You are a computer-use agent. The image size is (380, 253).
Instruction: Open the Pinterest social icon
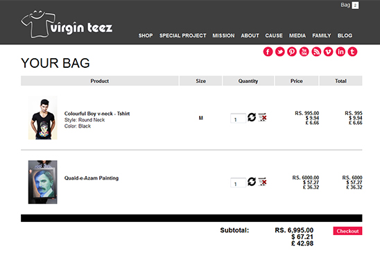(x=292, y=51)
